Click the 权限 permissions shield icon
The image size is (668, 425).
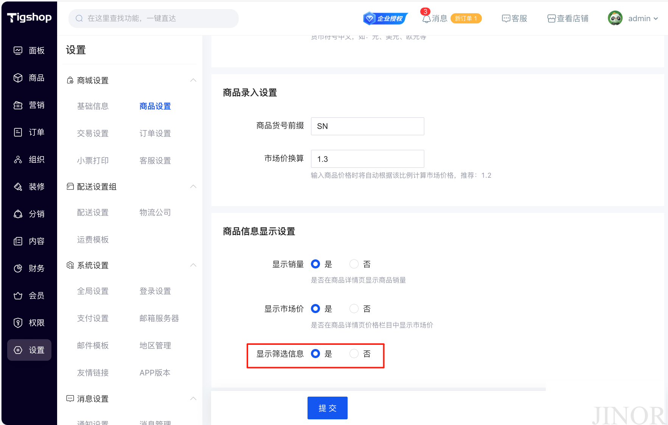coord(18,323)
